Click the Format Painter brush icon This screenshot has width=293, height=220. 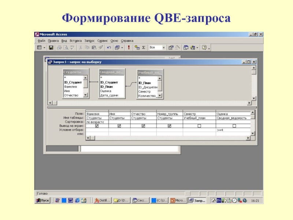pos(101,48)
